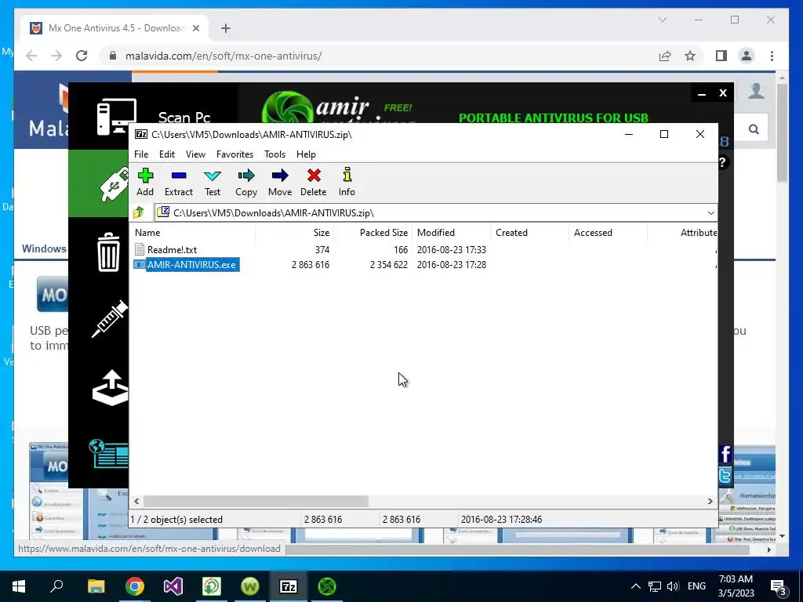This screenshot has width=803, height=602.
Task: Click the 7-Zip scrollbar right arrow
Action: (x=710, y=501)
